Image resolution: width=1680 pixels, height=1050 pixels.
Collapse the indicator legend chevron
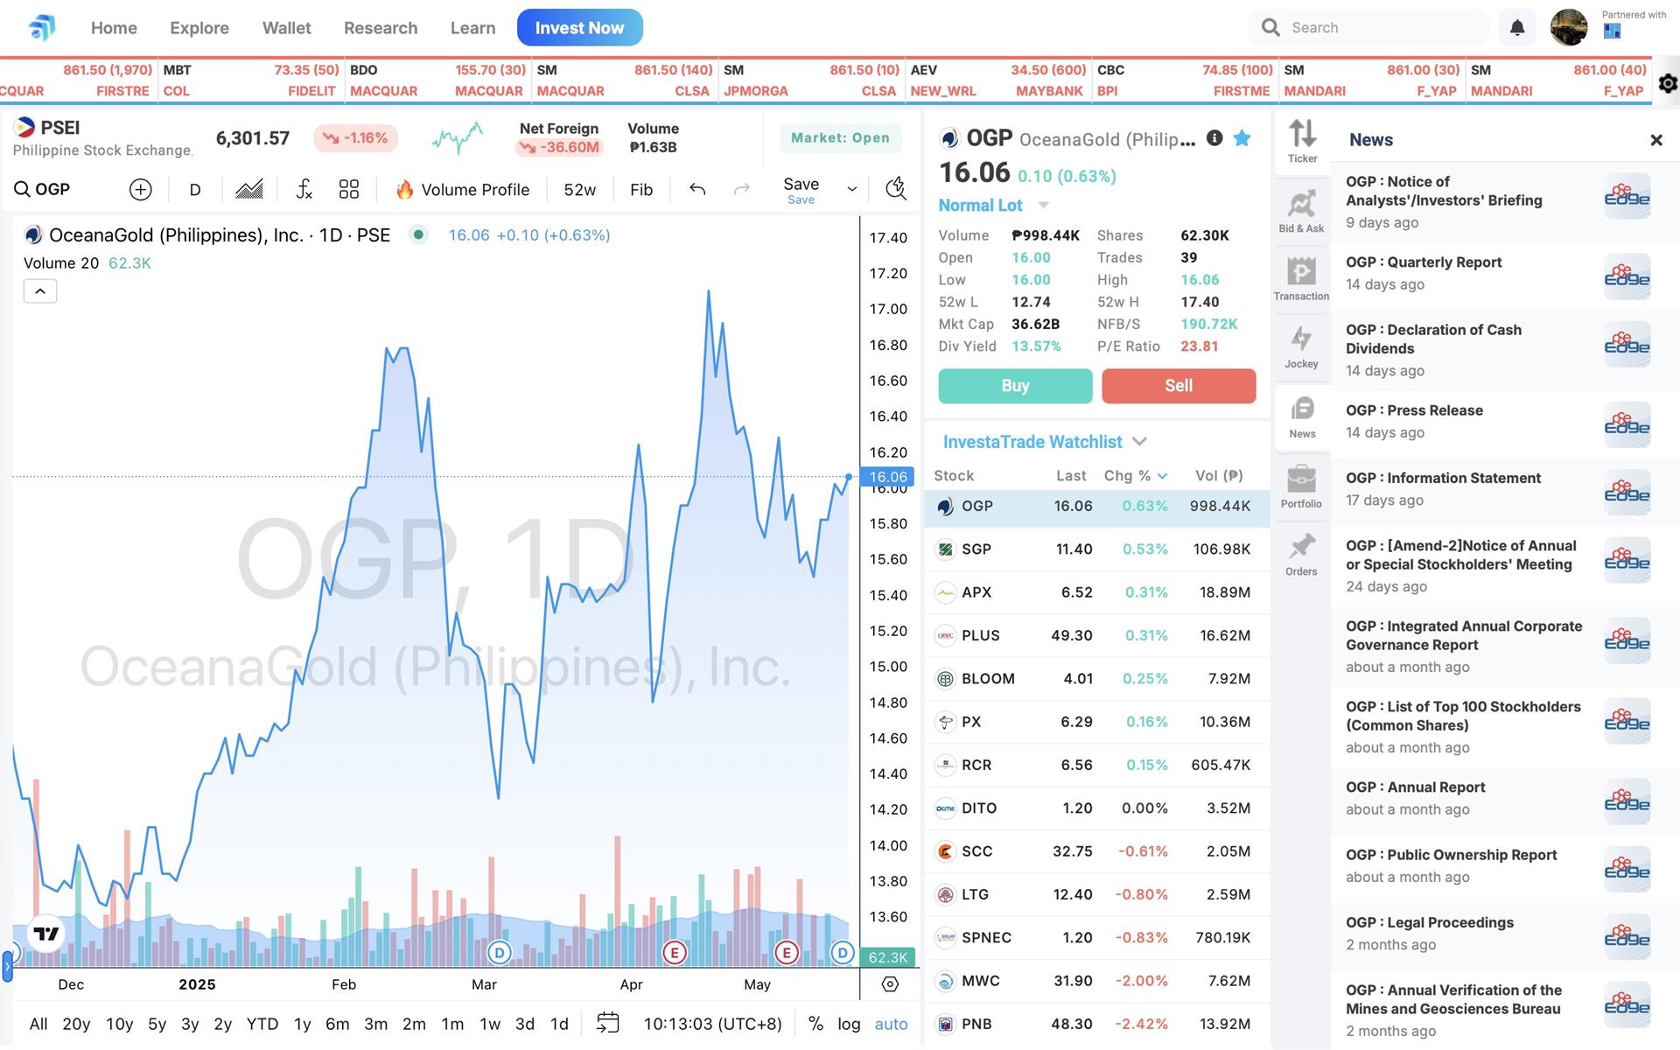click(40, 291)
